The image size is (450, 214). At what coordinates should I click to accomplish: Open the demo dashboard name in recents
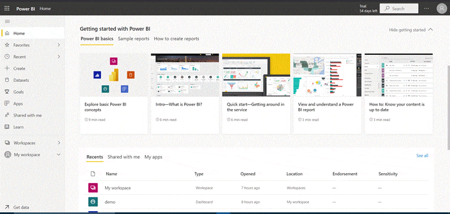[x=110, y=202]
